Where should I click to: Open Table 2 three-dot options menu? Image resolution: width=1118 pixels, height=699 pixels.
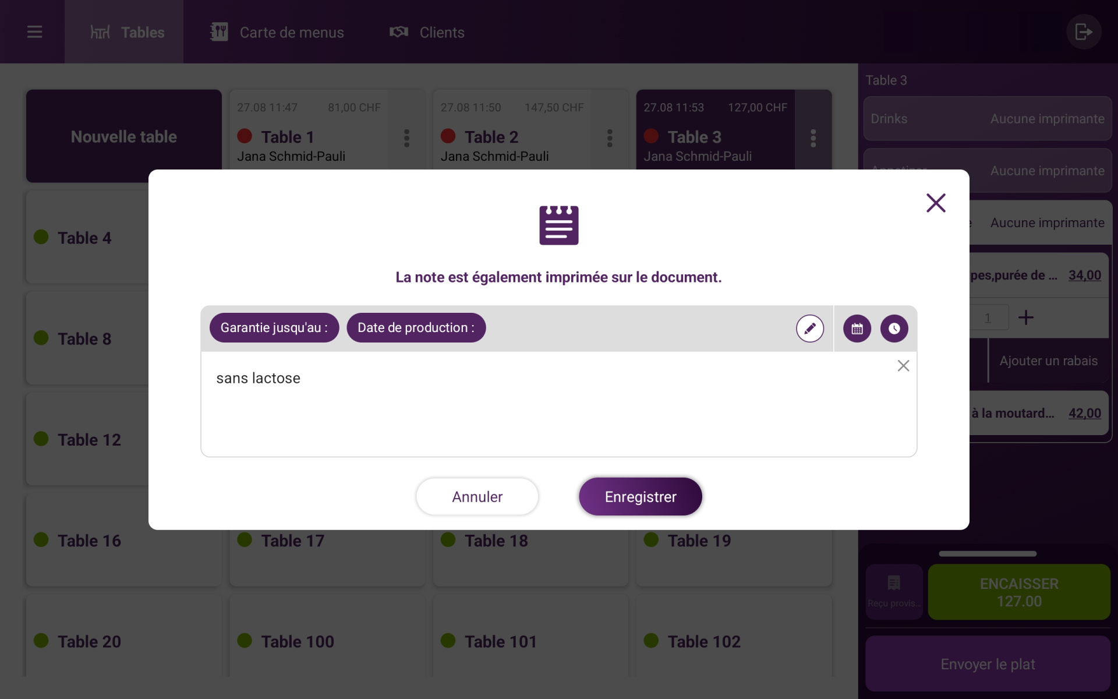[x=610, y=138]
